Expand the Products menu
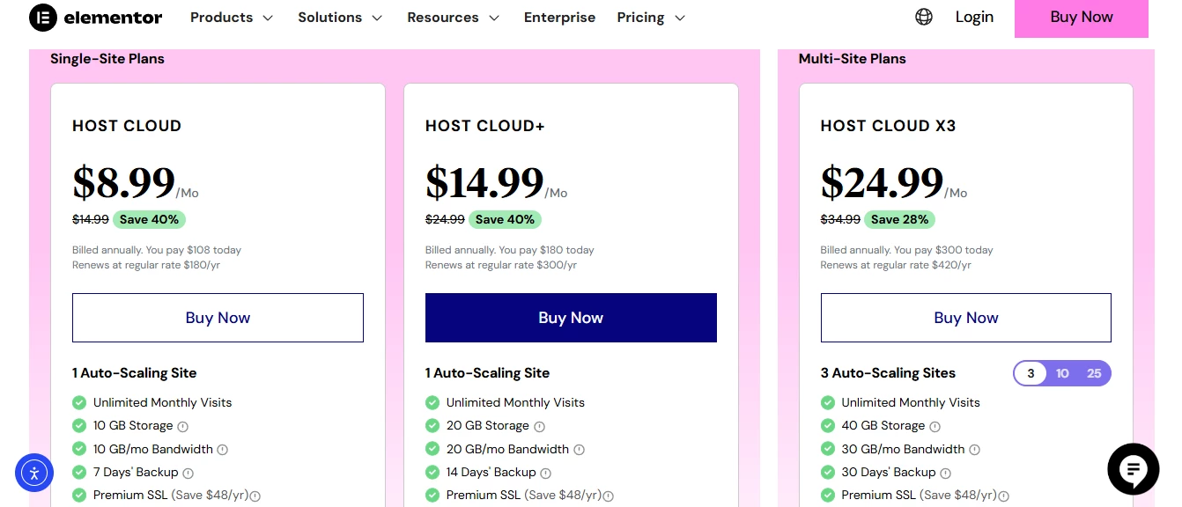 pyautogui.click(x=232, y=18)
